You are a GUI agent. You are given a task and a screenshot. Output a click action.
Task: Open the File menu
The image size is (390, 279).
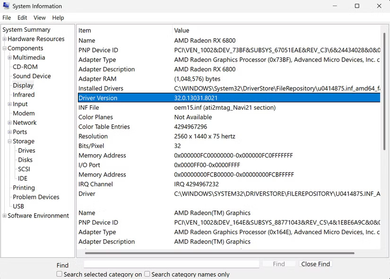7,17
